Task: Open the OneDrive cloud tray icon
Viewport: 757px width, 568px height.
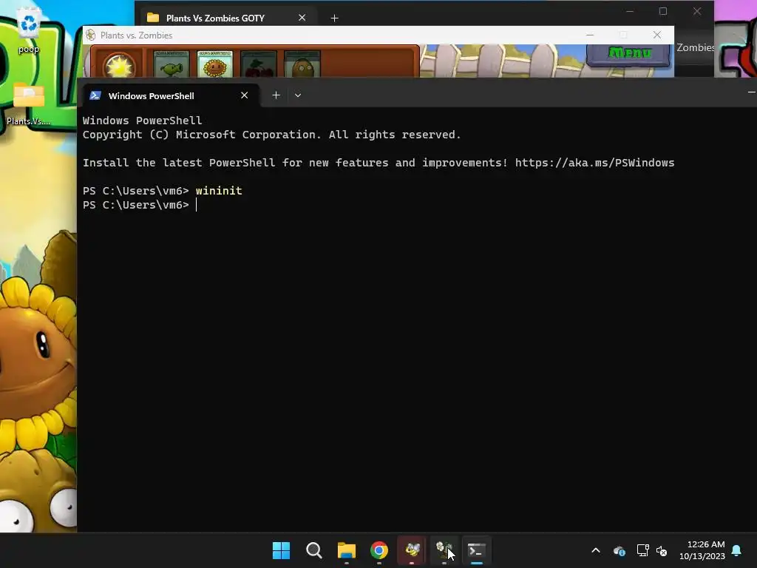Action: (619, 550)
